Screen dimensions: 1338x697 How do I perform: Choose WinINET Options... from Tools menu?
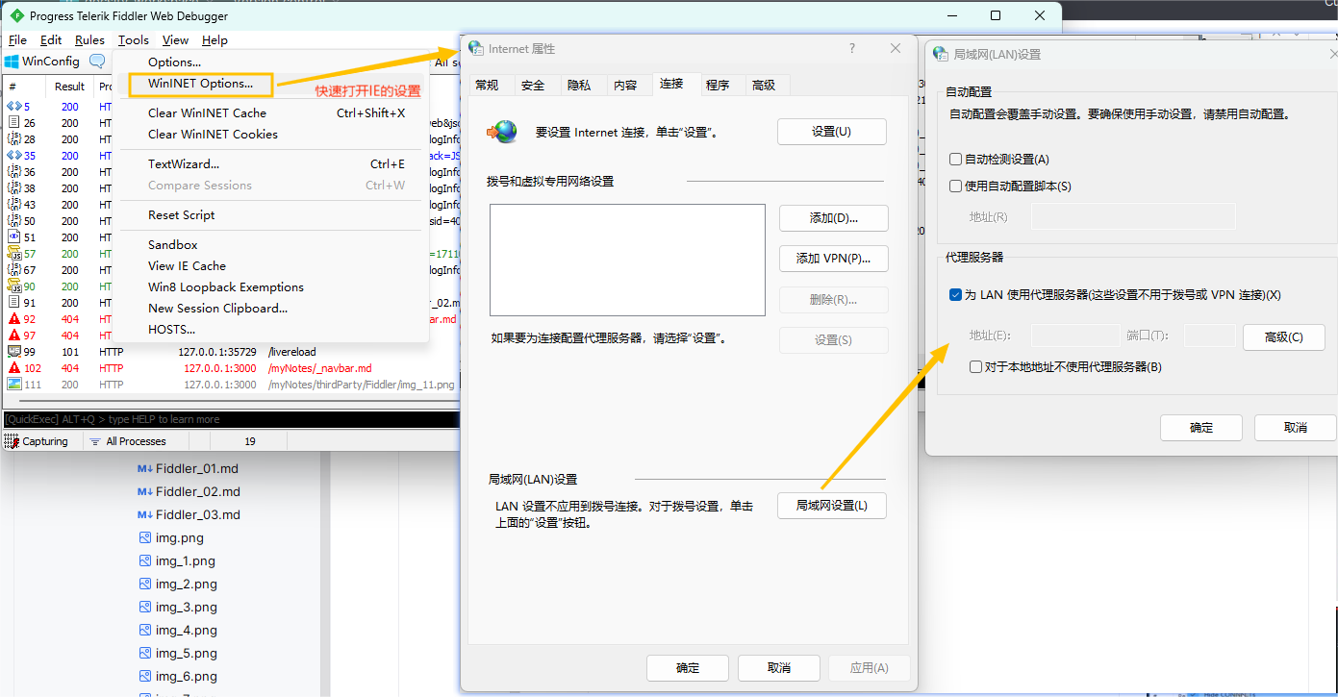click(x=200, y=84)
